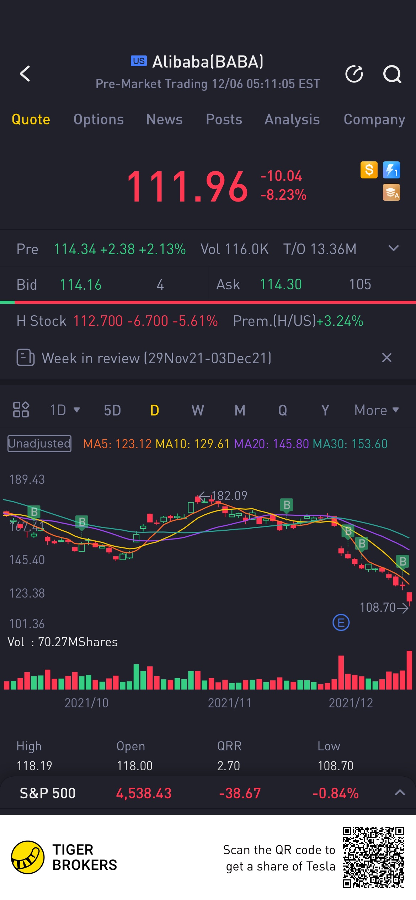Open the News tab

point(164,119)
